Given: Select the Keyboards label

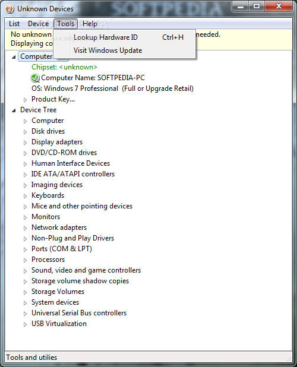Looking at the screenshot, I should tap(48, 195).
